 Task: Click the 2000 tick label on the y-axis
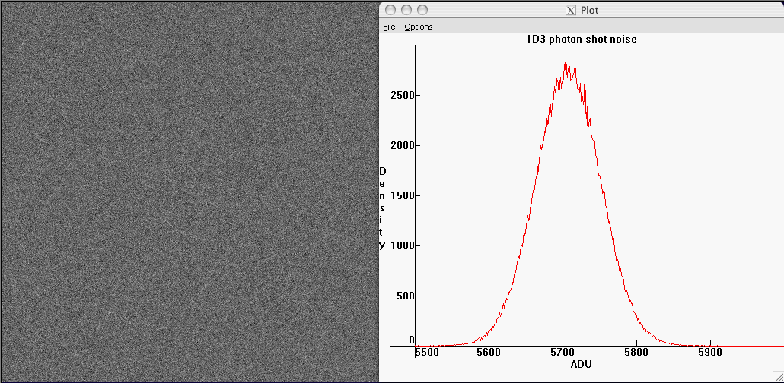point(401,146)
